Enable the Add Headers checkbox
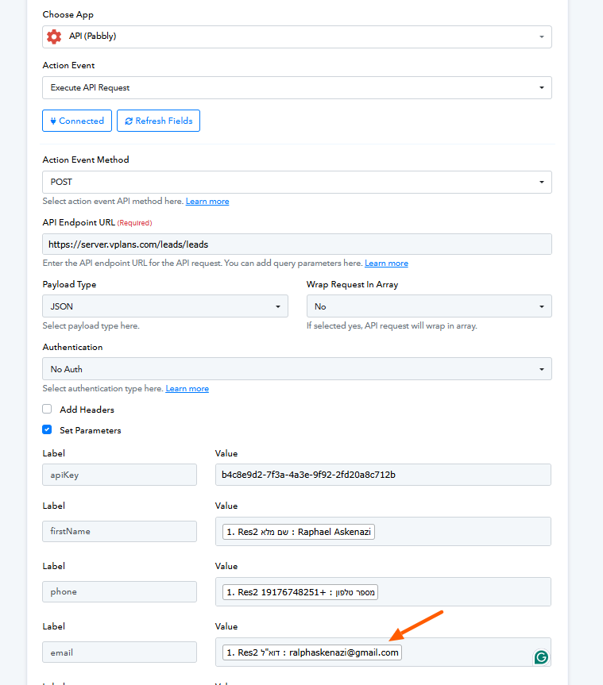 coord(47,410)
